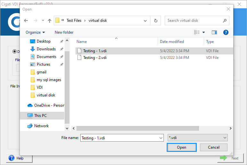The image size is (247, 165).
Task: Open the gmail folder
Action: coord(41,72)
